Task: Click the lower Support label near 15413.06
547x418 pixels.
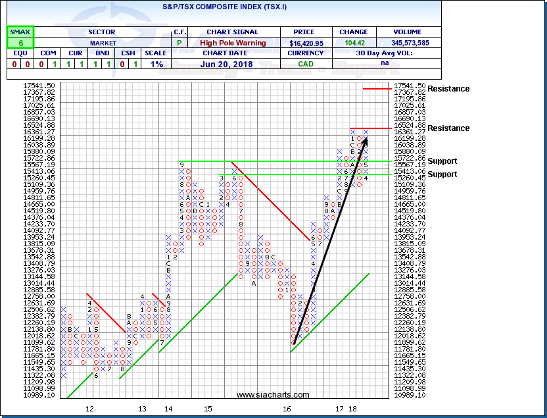Action: (441, 174)
